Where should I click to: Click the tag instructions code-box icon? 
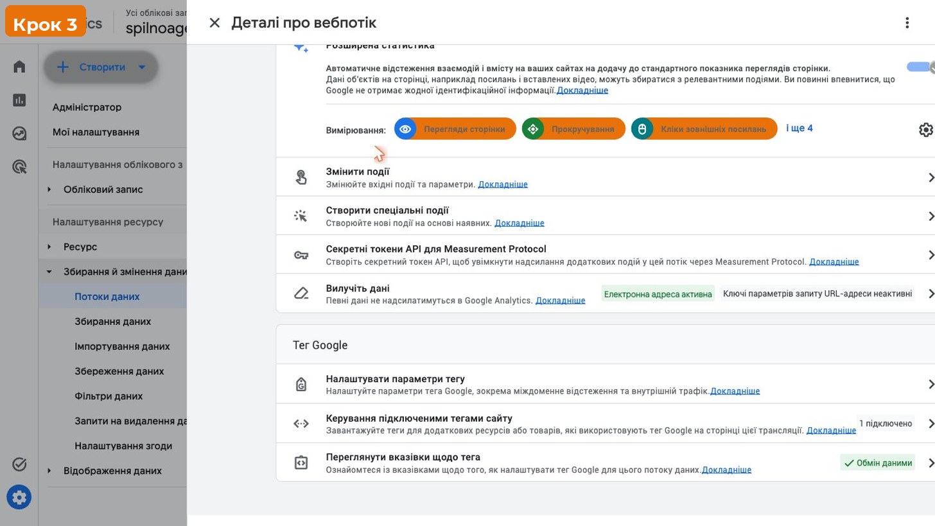tap(301, 462)
